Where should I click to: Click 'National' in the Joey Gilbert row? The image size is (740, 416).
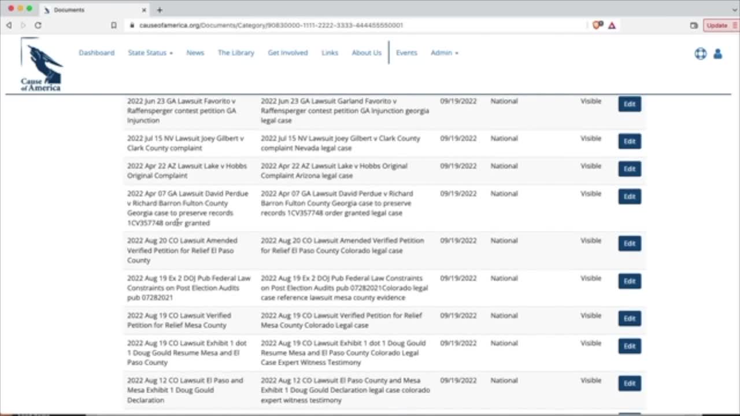pyautogui.click(x=504, y=138)
